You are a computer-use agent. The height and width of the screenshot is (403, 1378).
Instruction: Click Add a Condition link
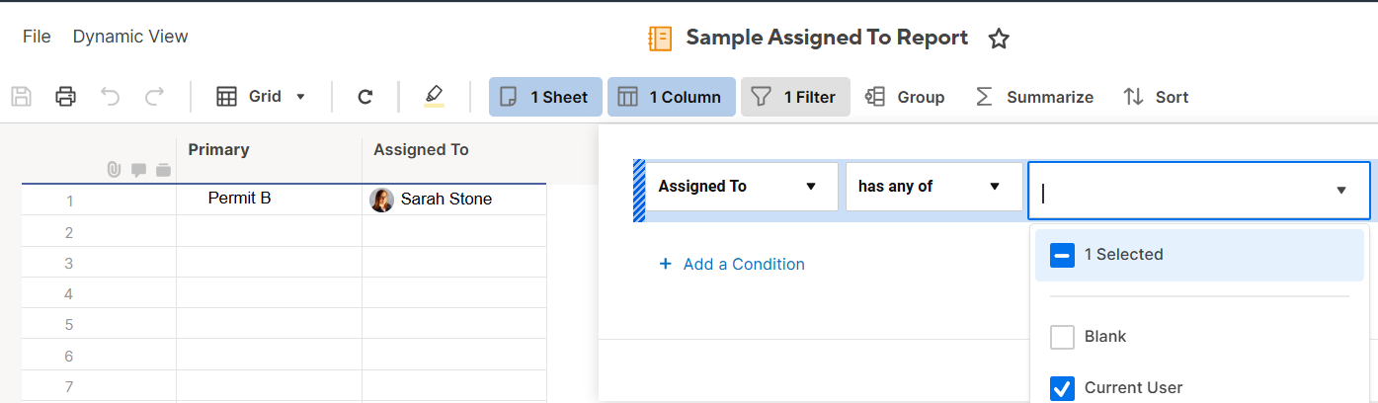[732, 265]
